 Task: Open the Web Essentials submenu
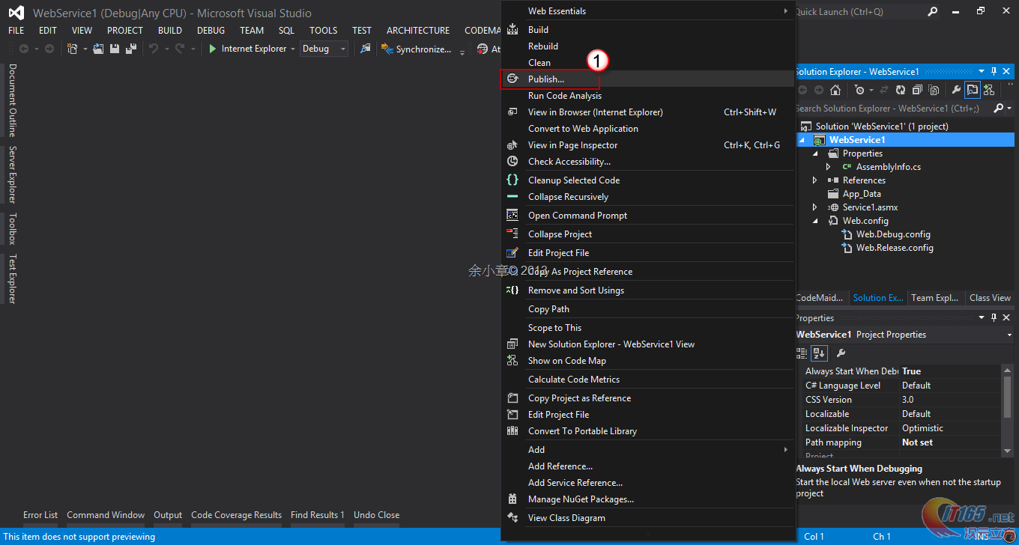pos(647,11)
